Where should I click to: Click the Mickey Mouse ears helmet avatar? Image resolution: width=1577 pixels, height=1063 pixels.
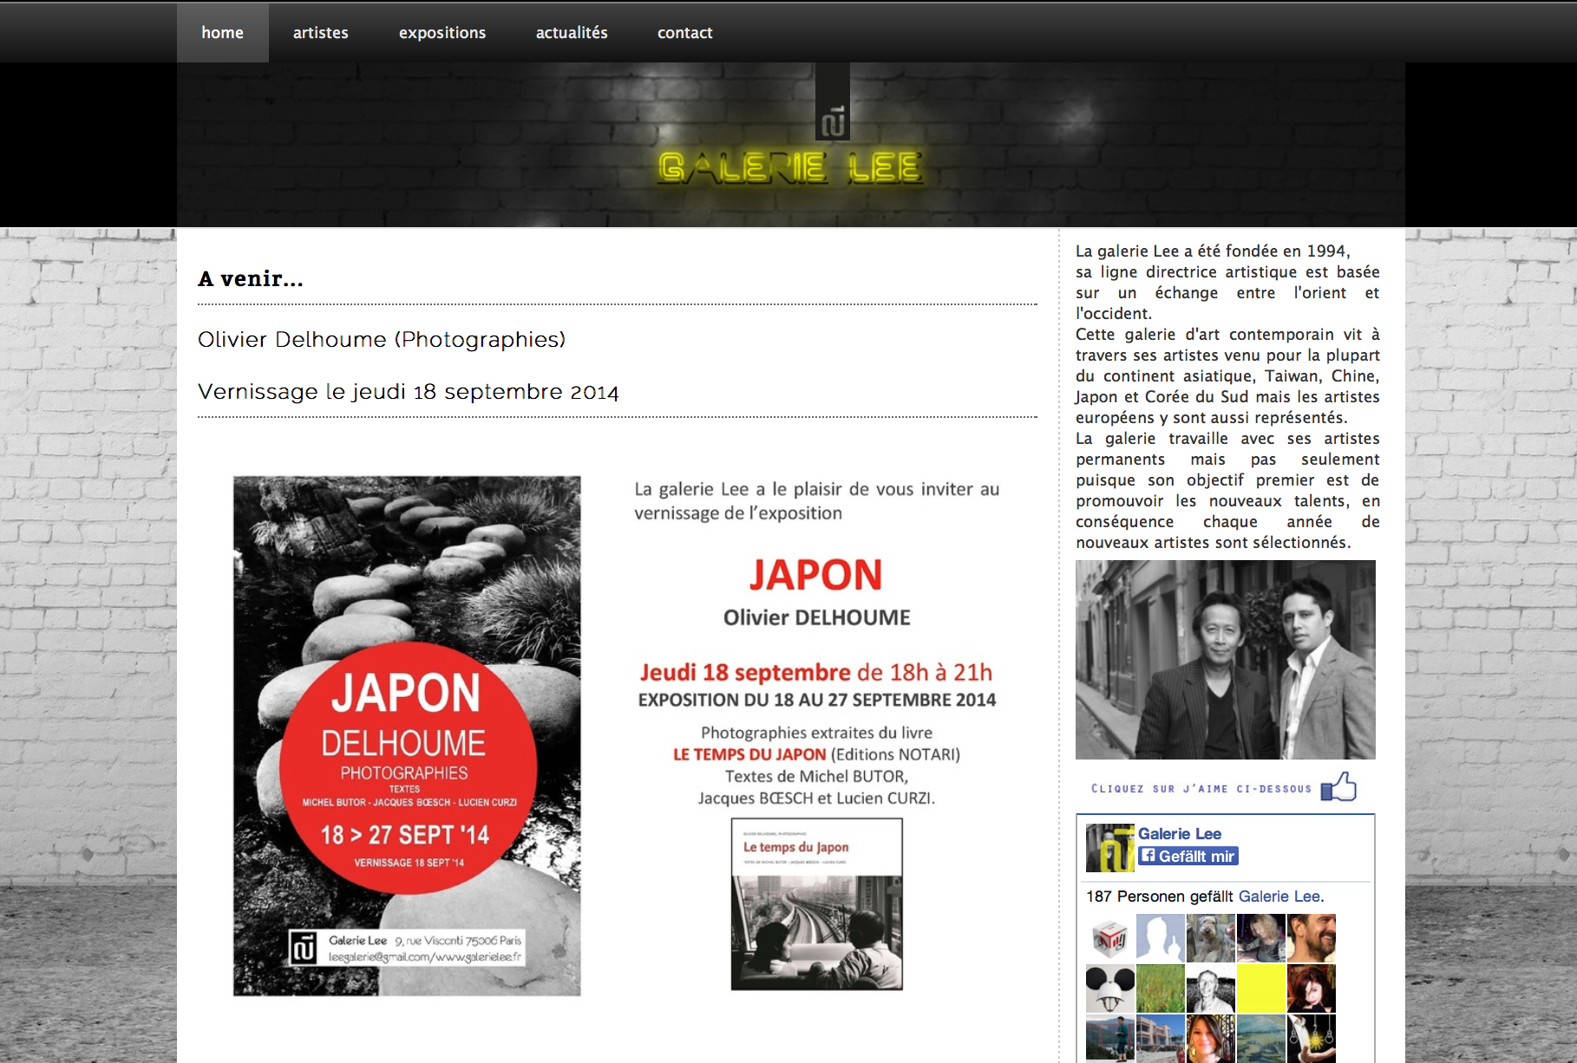tap(1109, 988)
